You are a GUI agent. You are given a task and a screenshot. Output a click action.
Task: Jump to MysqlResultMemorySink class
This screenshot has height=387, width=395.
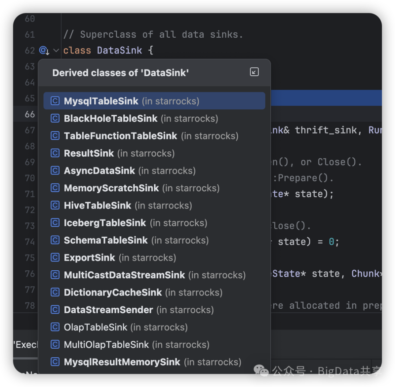(154, 362)
